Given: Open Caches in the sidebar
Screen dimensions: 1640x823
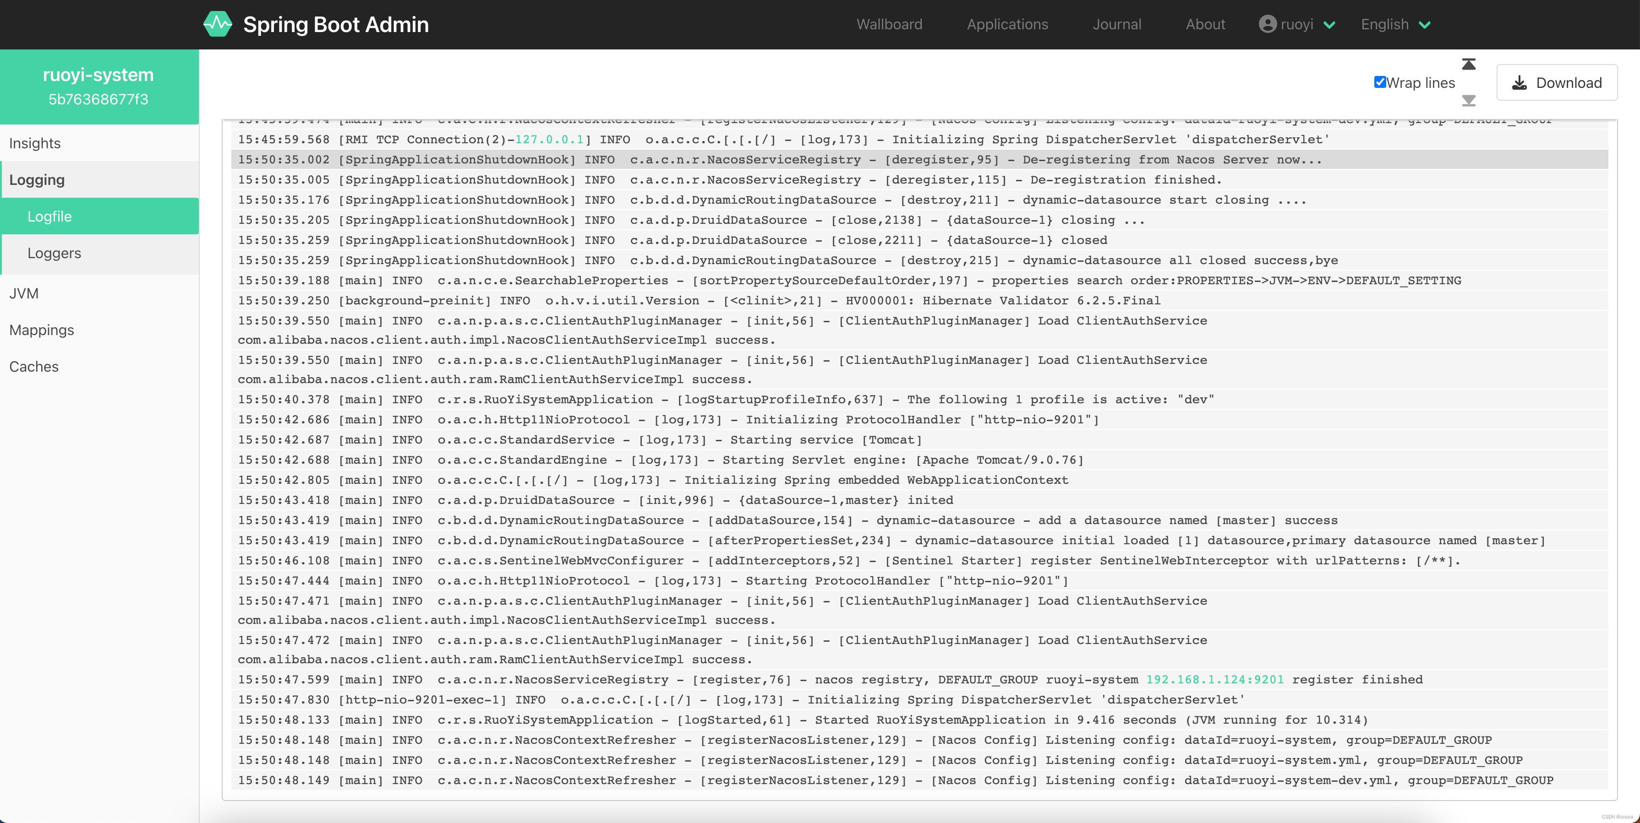Looking at the screenshot, I should coord(99,366).
